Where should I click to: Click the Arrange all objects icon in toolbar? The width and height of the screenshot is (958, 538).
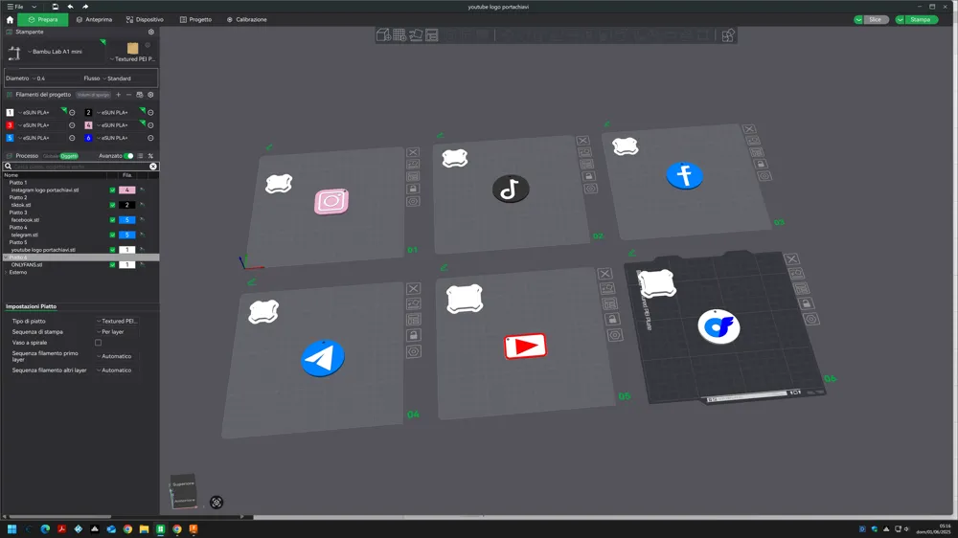432,35
